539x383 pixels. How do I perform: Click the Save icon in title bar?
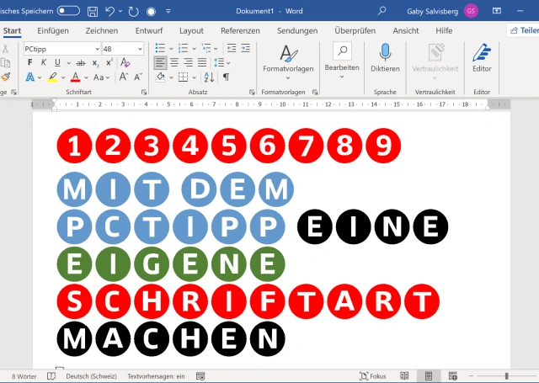click(x=93, y=11)
